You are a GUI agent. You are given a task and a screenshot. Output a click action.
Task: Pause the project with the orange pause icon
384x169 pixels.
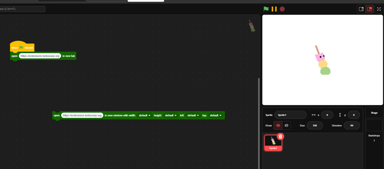pyautogui.click(x=274, y=9)
